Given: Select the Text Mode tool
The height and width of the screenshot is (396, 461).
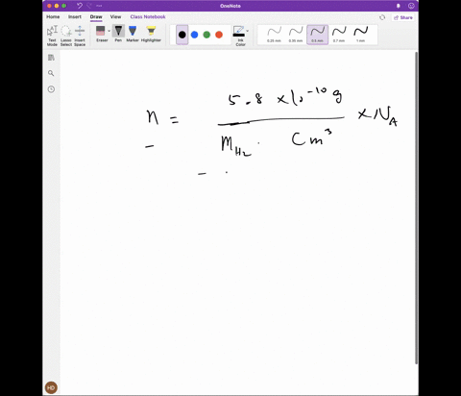Looking at the screenshot, I should pyautogui.click(x=52, y=36).
